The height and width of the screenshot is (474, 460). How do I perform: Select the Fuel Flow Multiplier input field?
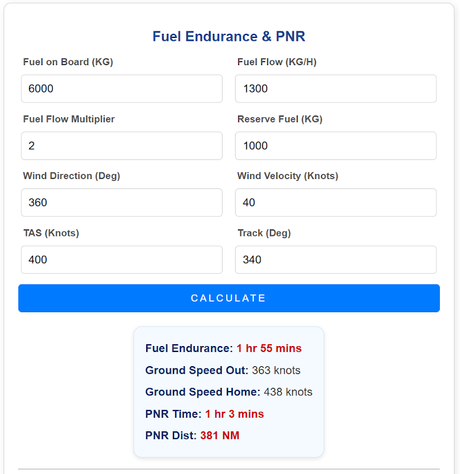point(121,146)
